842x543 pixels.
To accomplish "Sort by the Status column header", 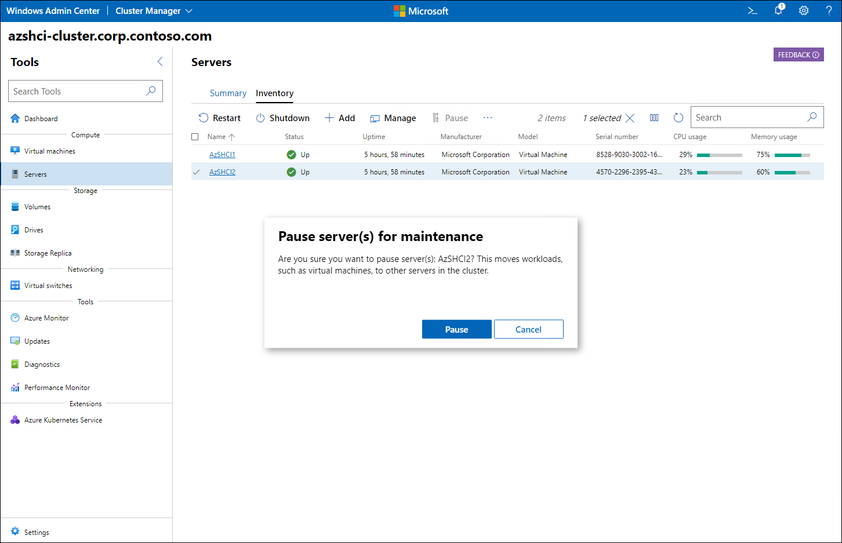I will pyautogui.click(x=294, y=137).
